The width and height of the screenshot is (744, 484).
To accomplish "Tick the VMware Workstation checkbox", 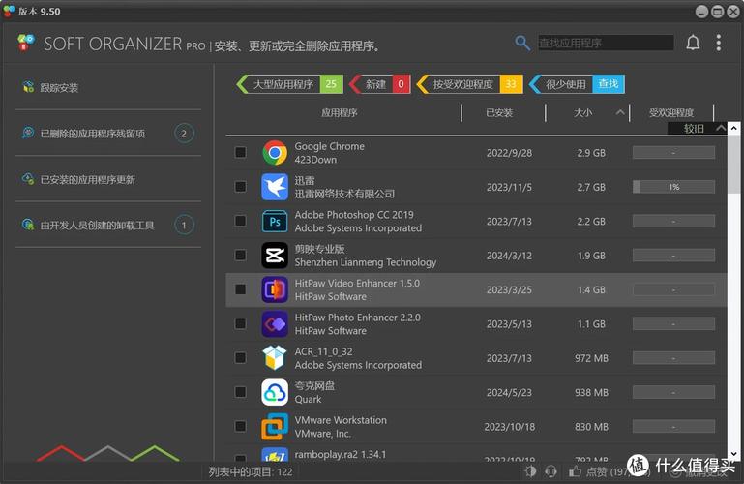I will click(241, 426).
